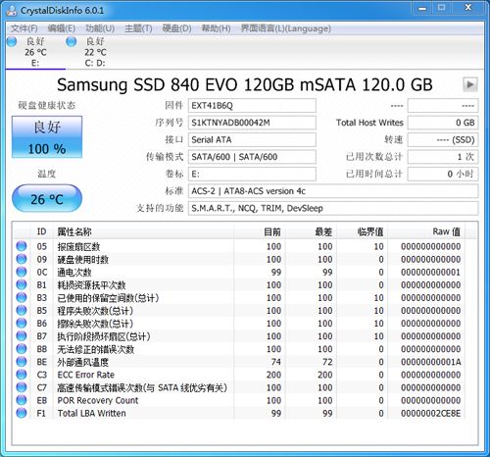Click the Samsung SSD 840 EVO model title
The width and height of the screenshot is (490, 457).
245,85
